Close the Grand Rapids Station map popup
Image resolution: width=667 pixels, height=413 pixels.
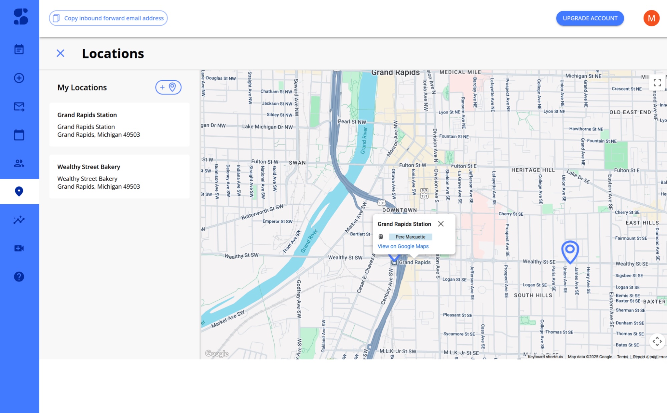(441, 224)
